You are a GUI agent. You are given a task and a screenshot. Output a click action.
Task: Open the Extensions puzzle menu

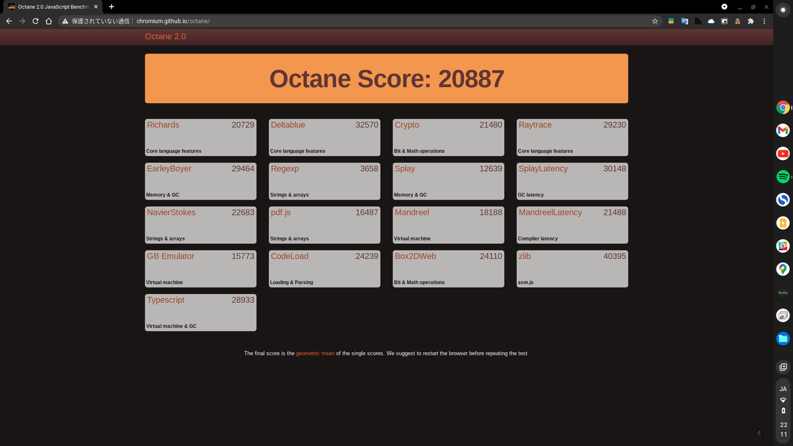[751, 21]
